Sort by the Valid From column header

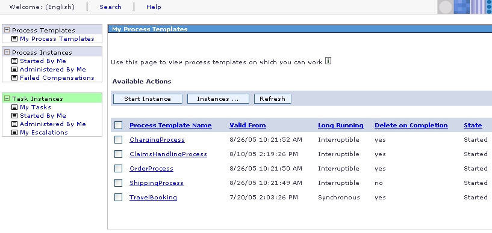(248, 126)
